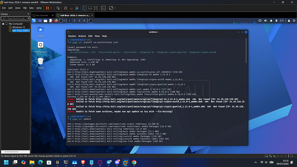
Task: Take a snapshot of this virtual machine
Action: point(65,8)
